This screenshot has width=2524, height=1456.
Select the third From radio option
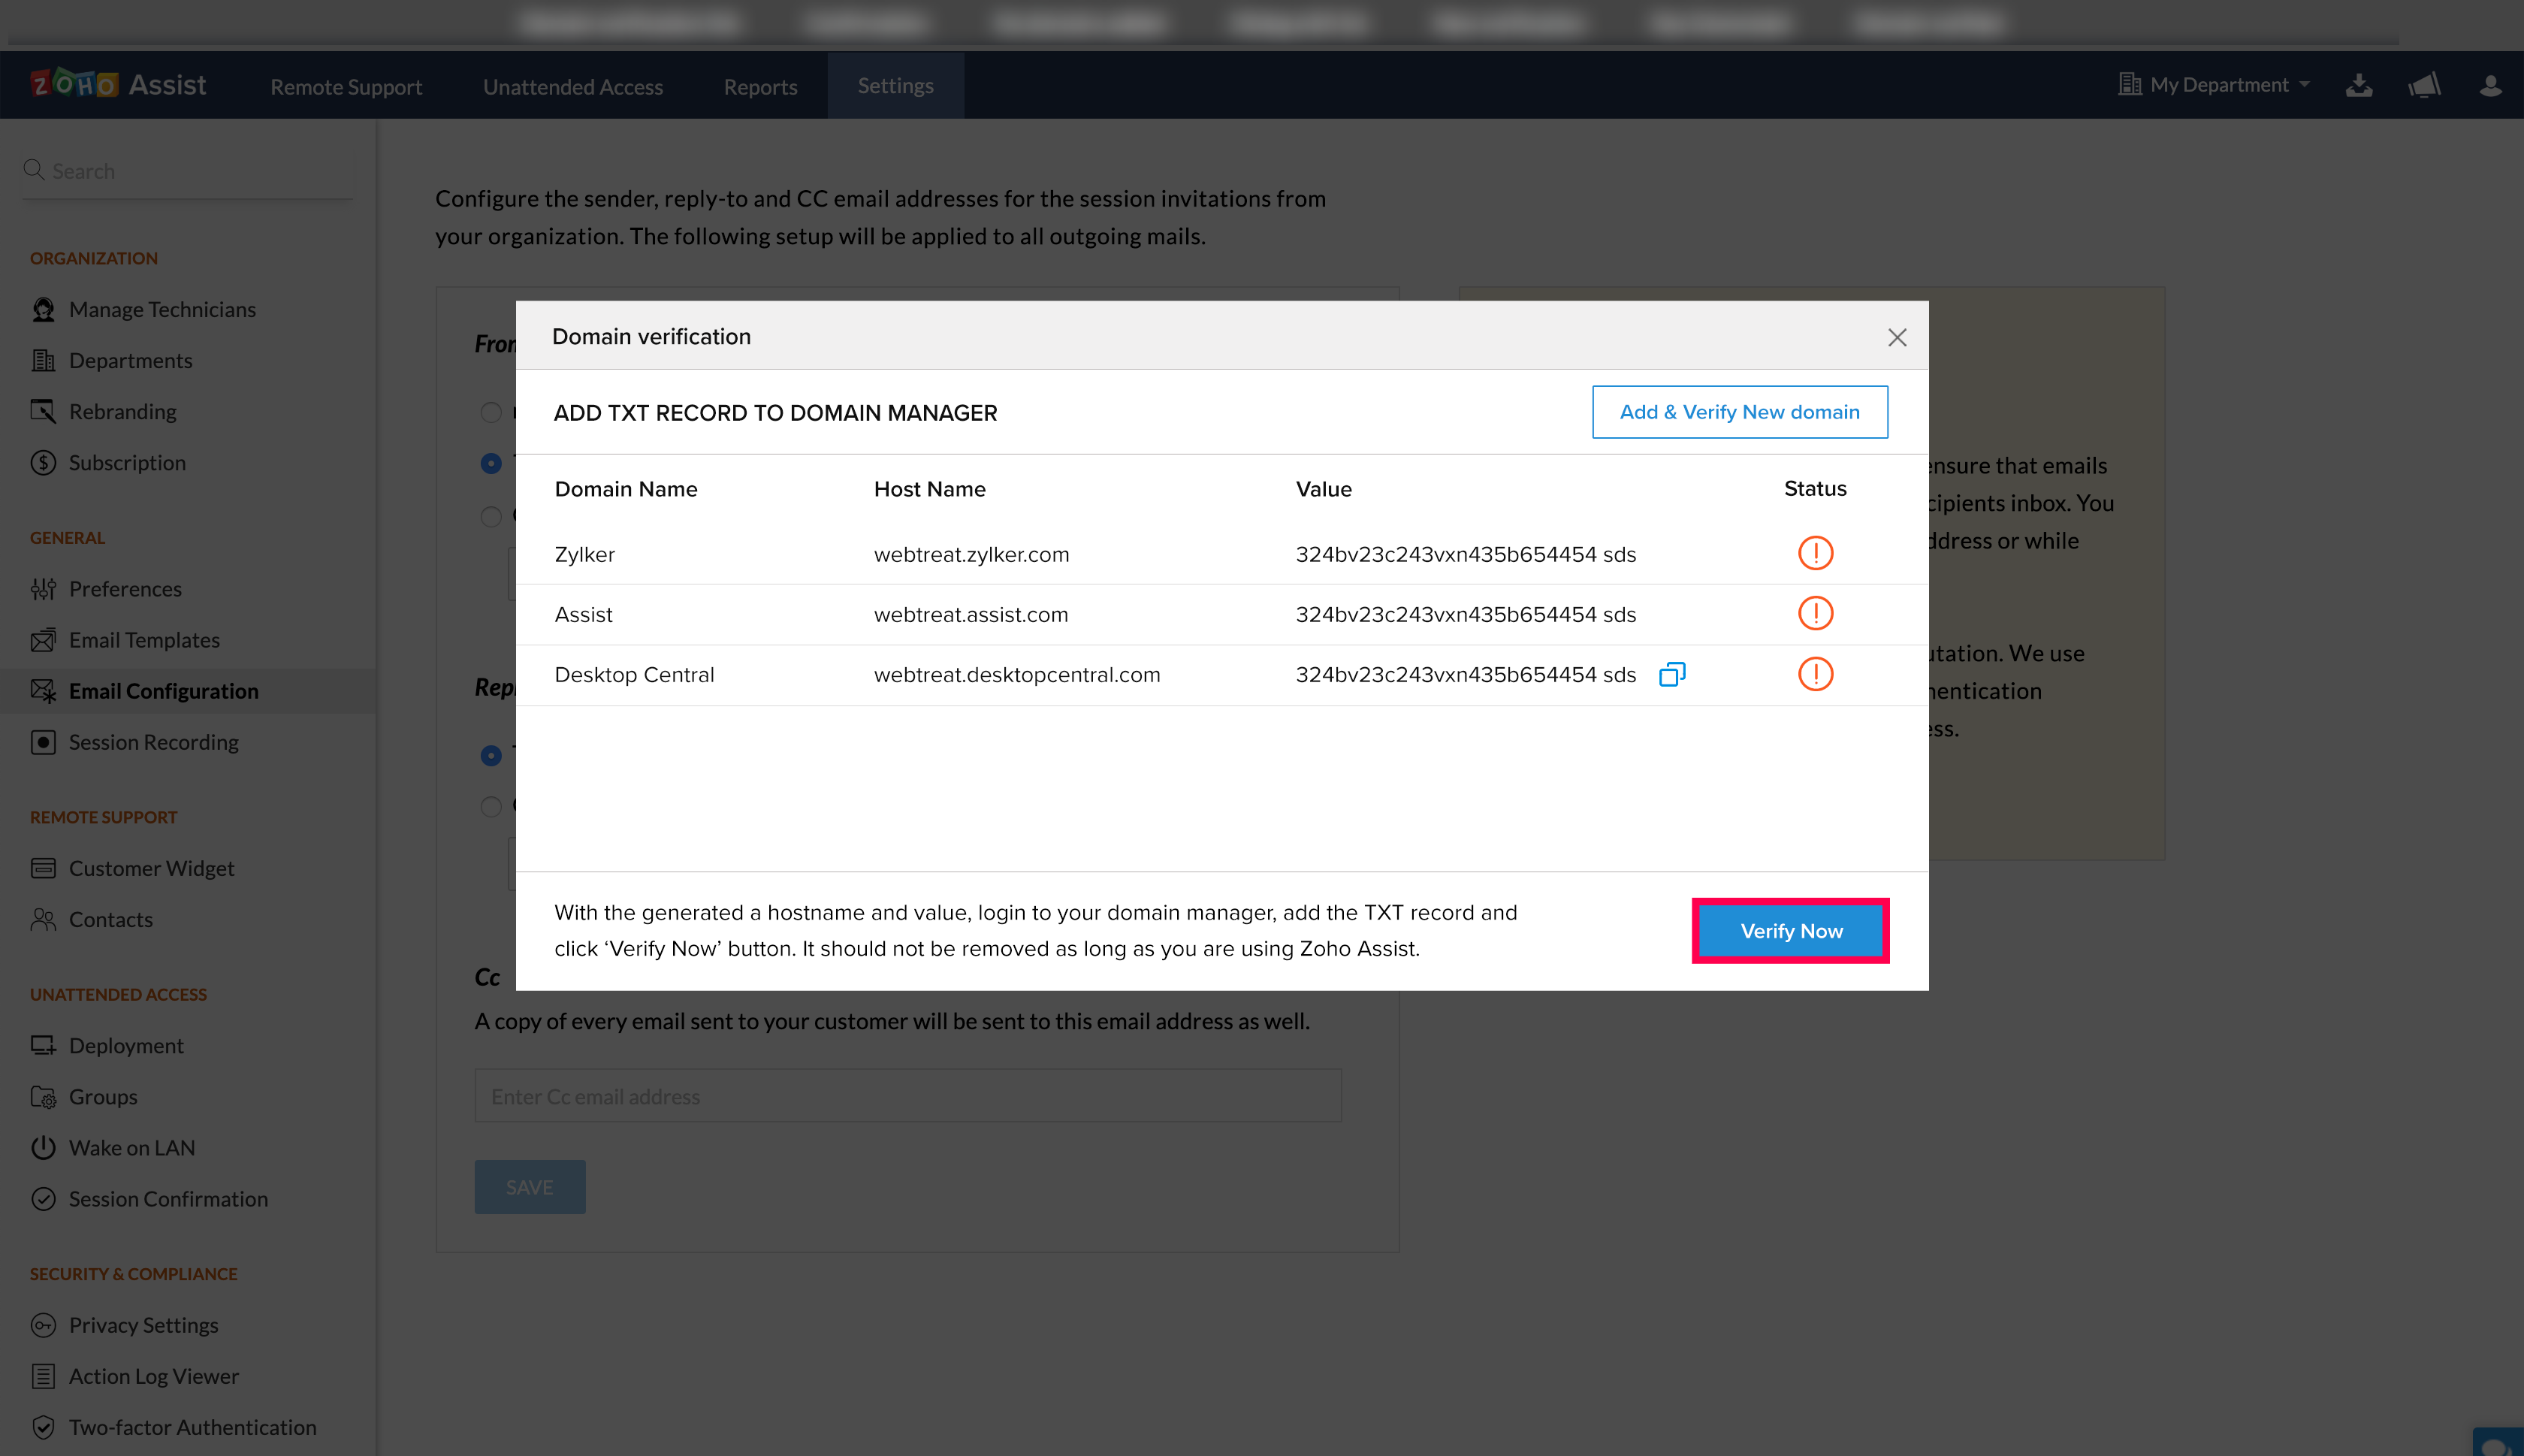tap(491, 516)
